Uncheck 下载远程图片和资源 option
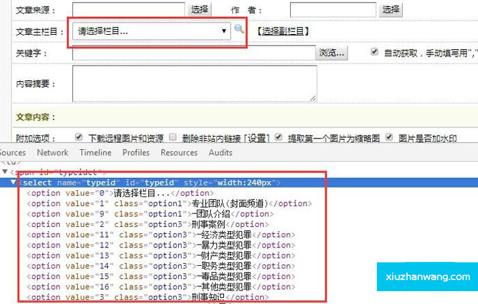 (x=79, y=136)
